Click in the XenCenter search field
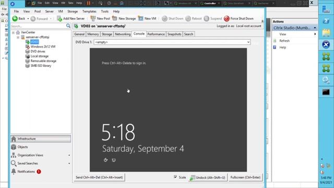This screenshot has height=188, width=334. click(x=38, y=26)
